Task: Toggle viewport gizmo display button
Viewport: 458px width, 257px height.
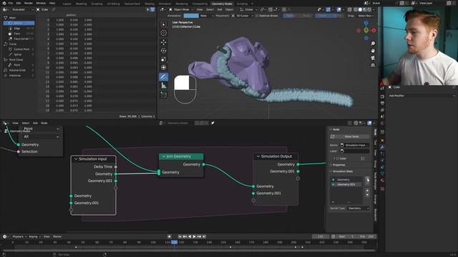Action: 328,9
